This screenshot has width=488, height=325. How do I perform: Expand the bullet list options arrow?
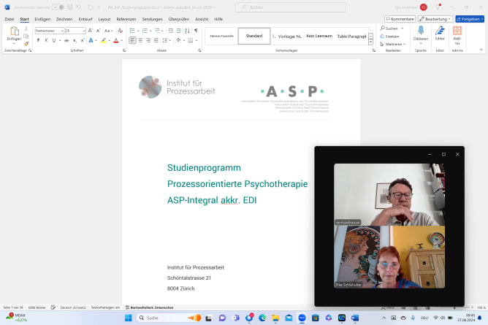pyautogui.click(x=138, y=31)
